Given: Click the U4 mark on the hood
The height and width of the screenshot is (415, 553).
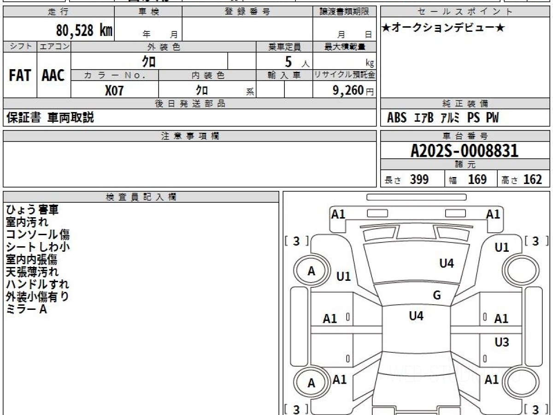Looking at the screenshot, I should [x=447, y=263].
